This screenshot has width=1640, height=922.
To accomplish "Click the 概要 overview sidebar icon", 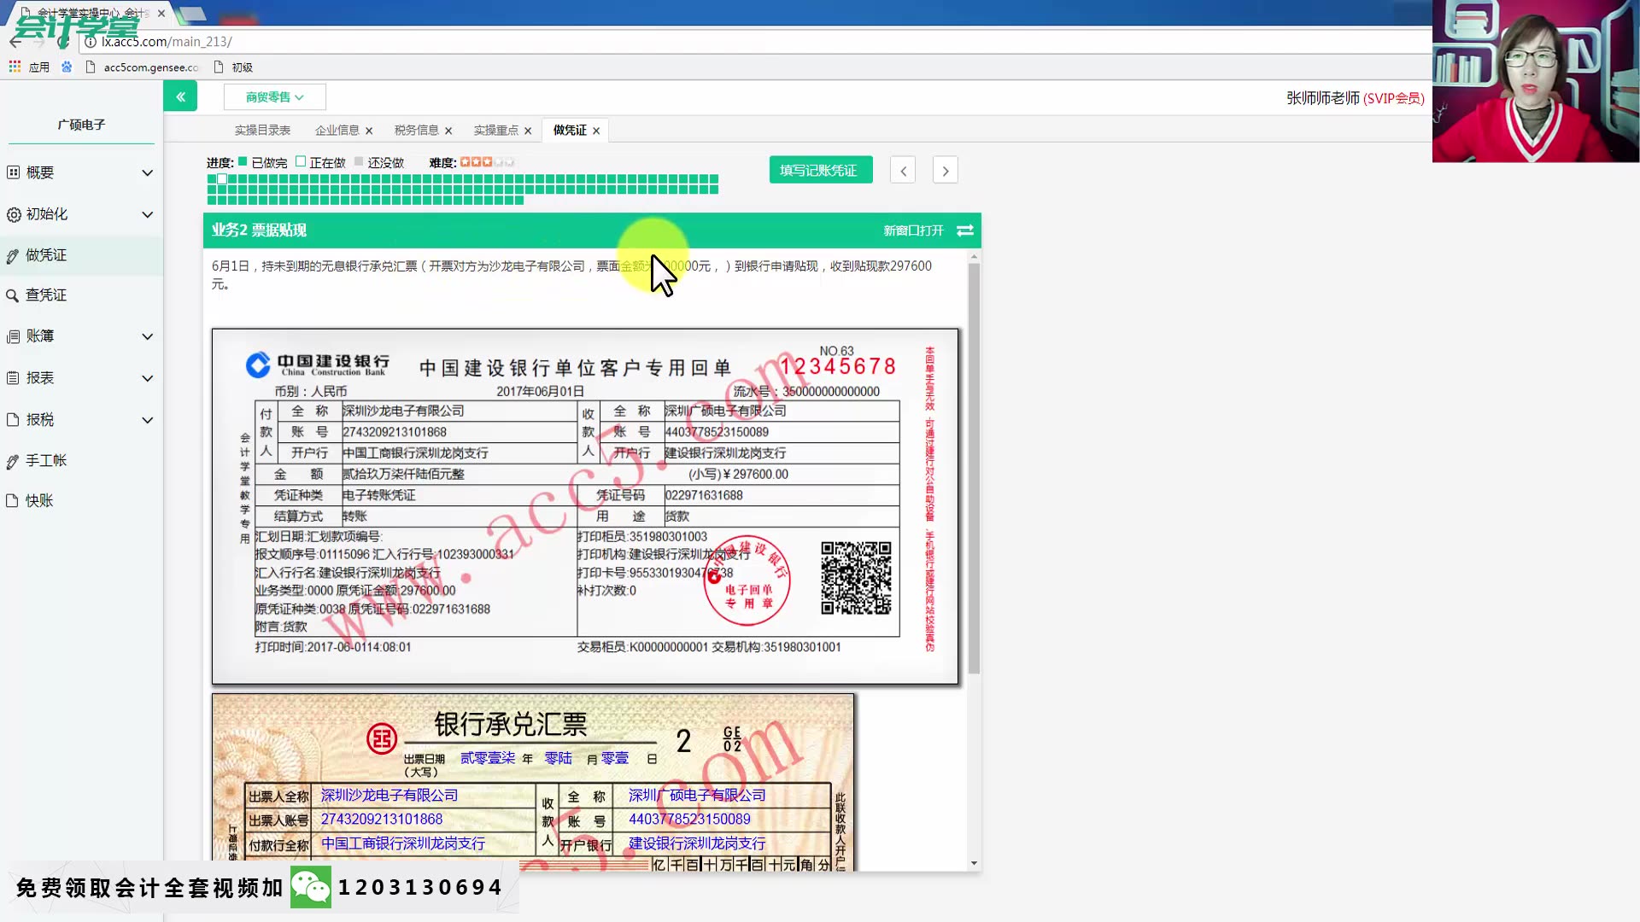I will 14,172.
